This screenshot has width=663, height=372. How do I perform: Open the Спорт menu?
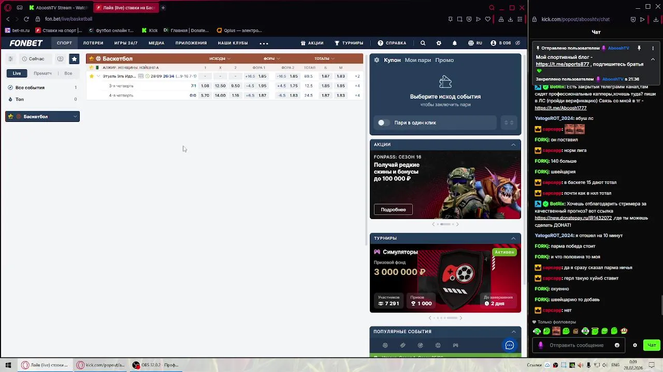[64, 43]
